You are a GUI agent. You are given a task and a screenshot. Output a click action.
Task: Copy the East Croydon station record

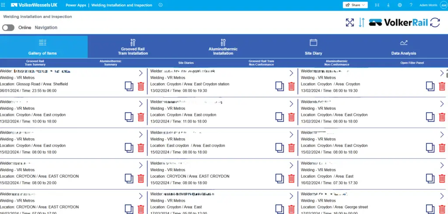click(x=280, y=86)
